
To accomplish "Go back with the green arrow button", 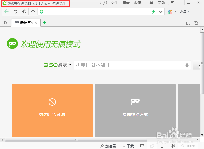I will [x=6, y=12].
